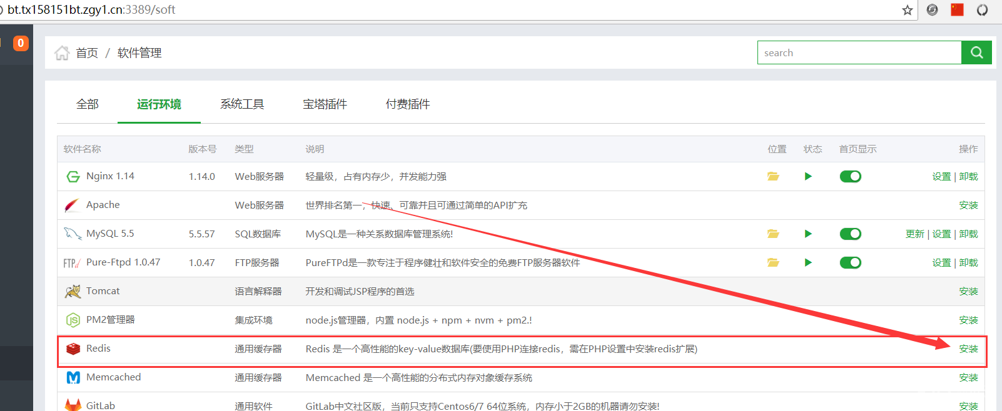Toggle Nginx homepage display switch
The height and width of the screenshot is (411, 1002).
pos(851,177)
